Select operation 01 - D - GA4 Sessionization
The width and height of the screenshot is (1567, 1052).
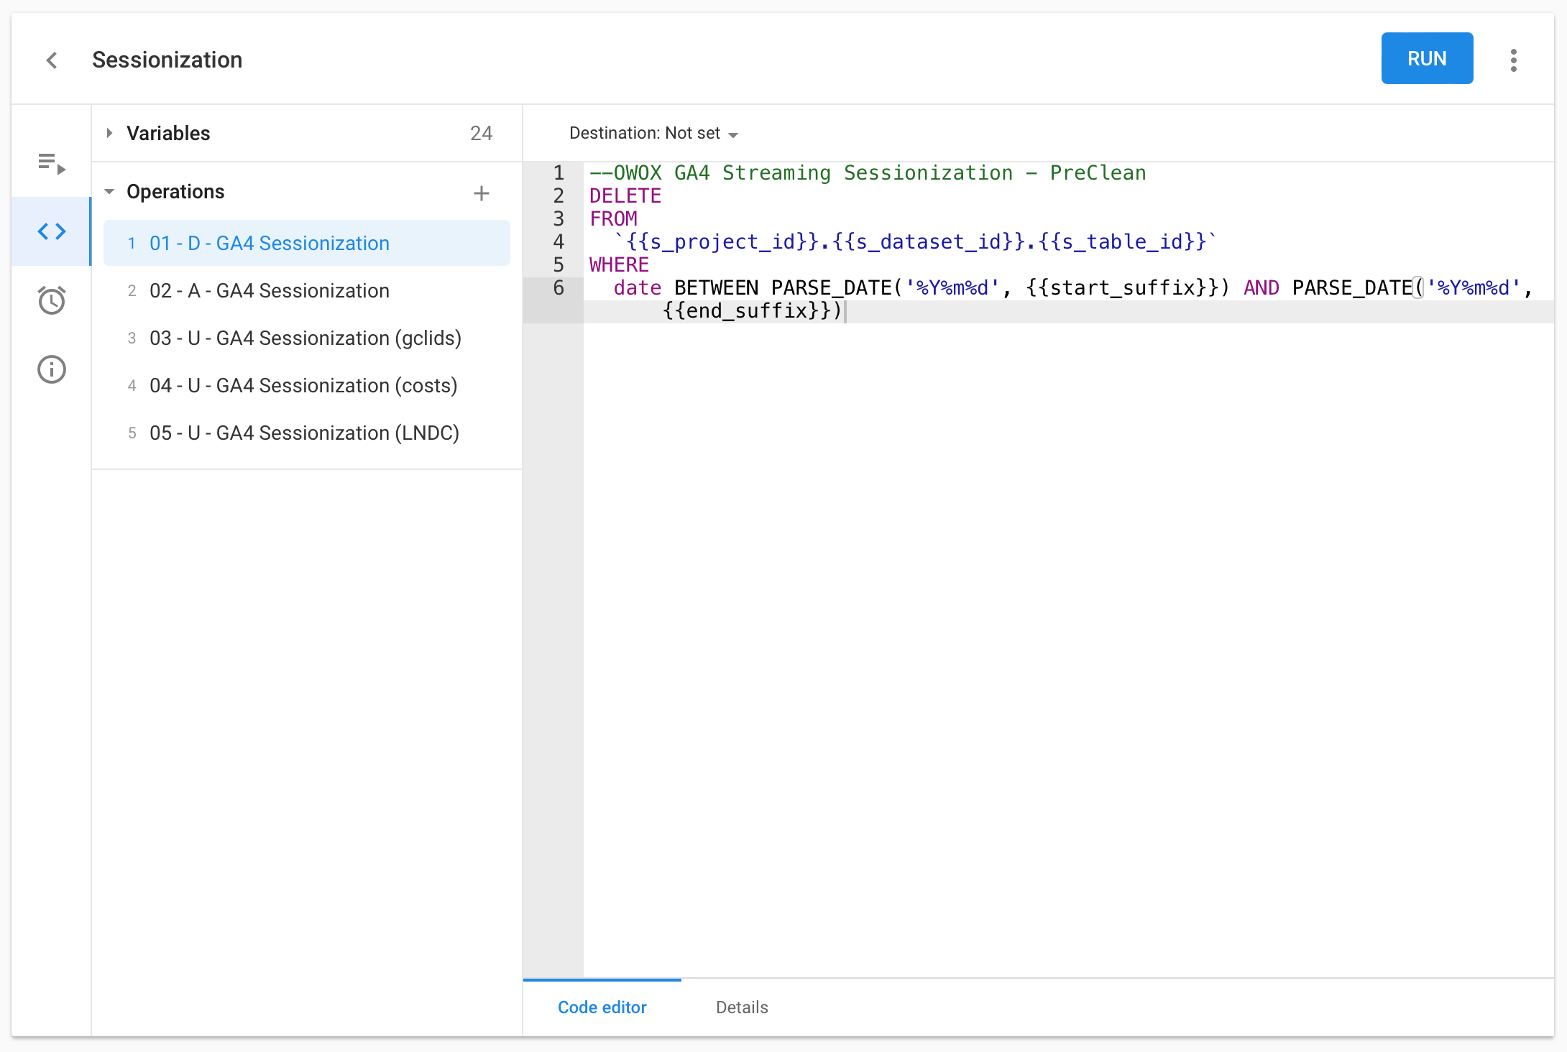(x=307, y=243)
